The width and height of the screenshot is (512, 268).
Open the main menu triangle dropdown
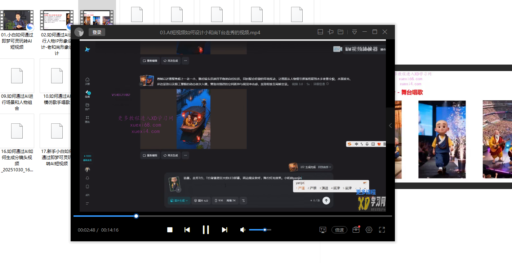pos(355,32)
